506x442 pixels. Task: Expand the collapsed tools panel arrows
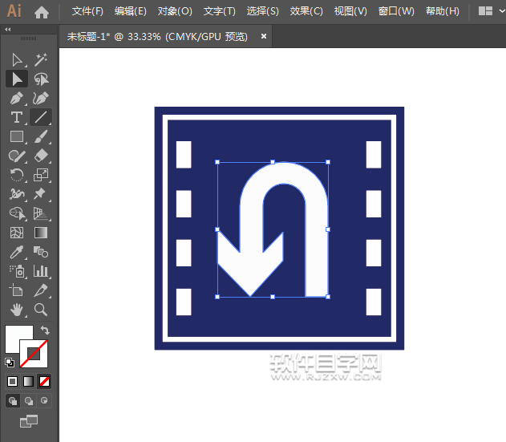coord(8,29)
